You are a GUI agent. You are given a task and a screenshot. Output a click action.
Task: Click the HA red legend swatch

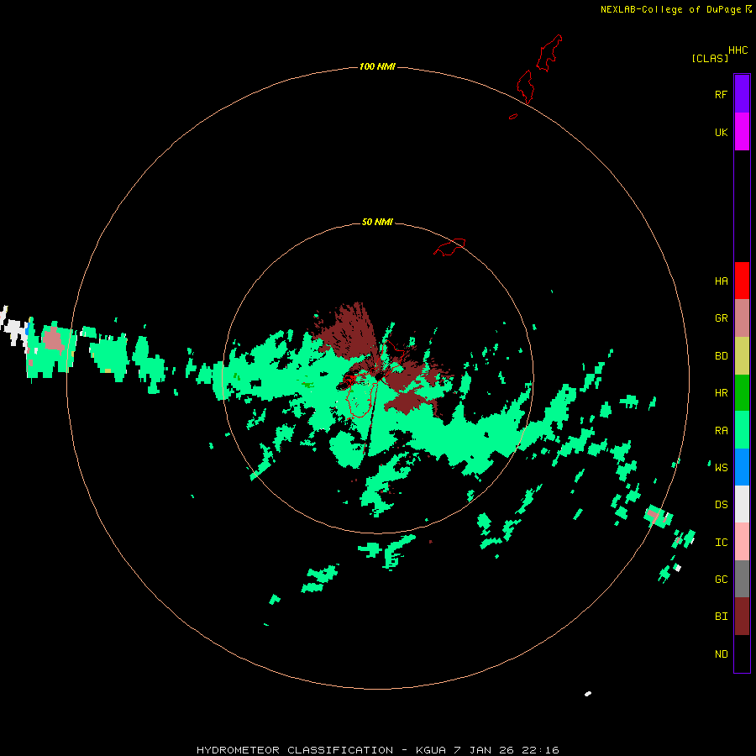point(742,281)
